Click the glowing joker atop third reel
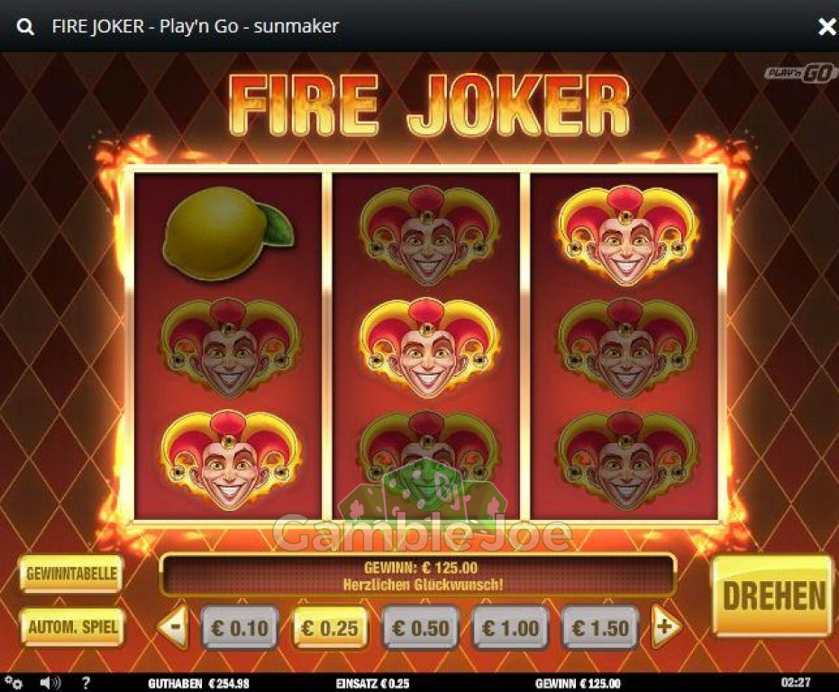 pyautogui.click(x=625, y=235)
